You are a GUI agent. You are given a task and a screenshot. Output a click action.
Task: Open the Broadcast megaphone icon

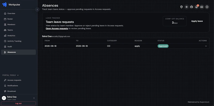click(x=5, y=91)
